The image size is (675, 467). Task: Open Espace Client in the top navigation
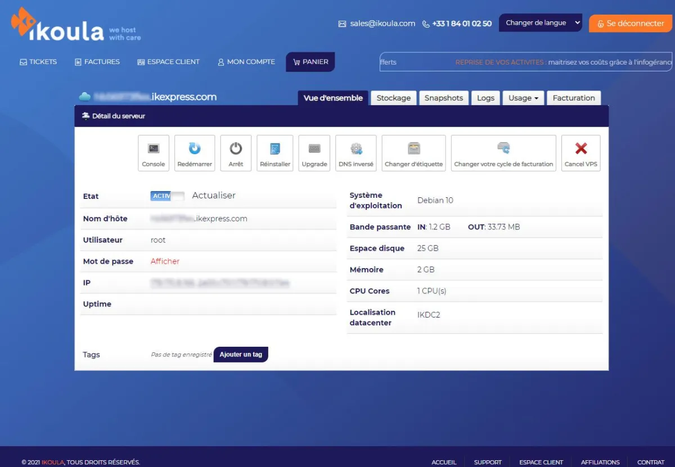(168, 62)
